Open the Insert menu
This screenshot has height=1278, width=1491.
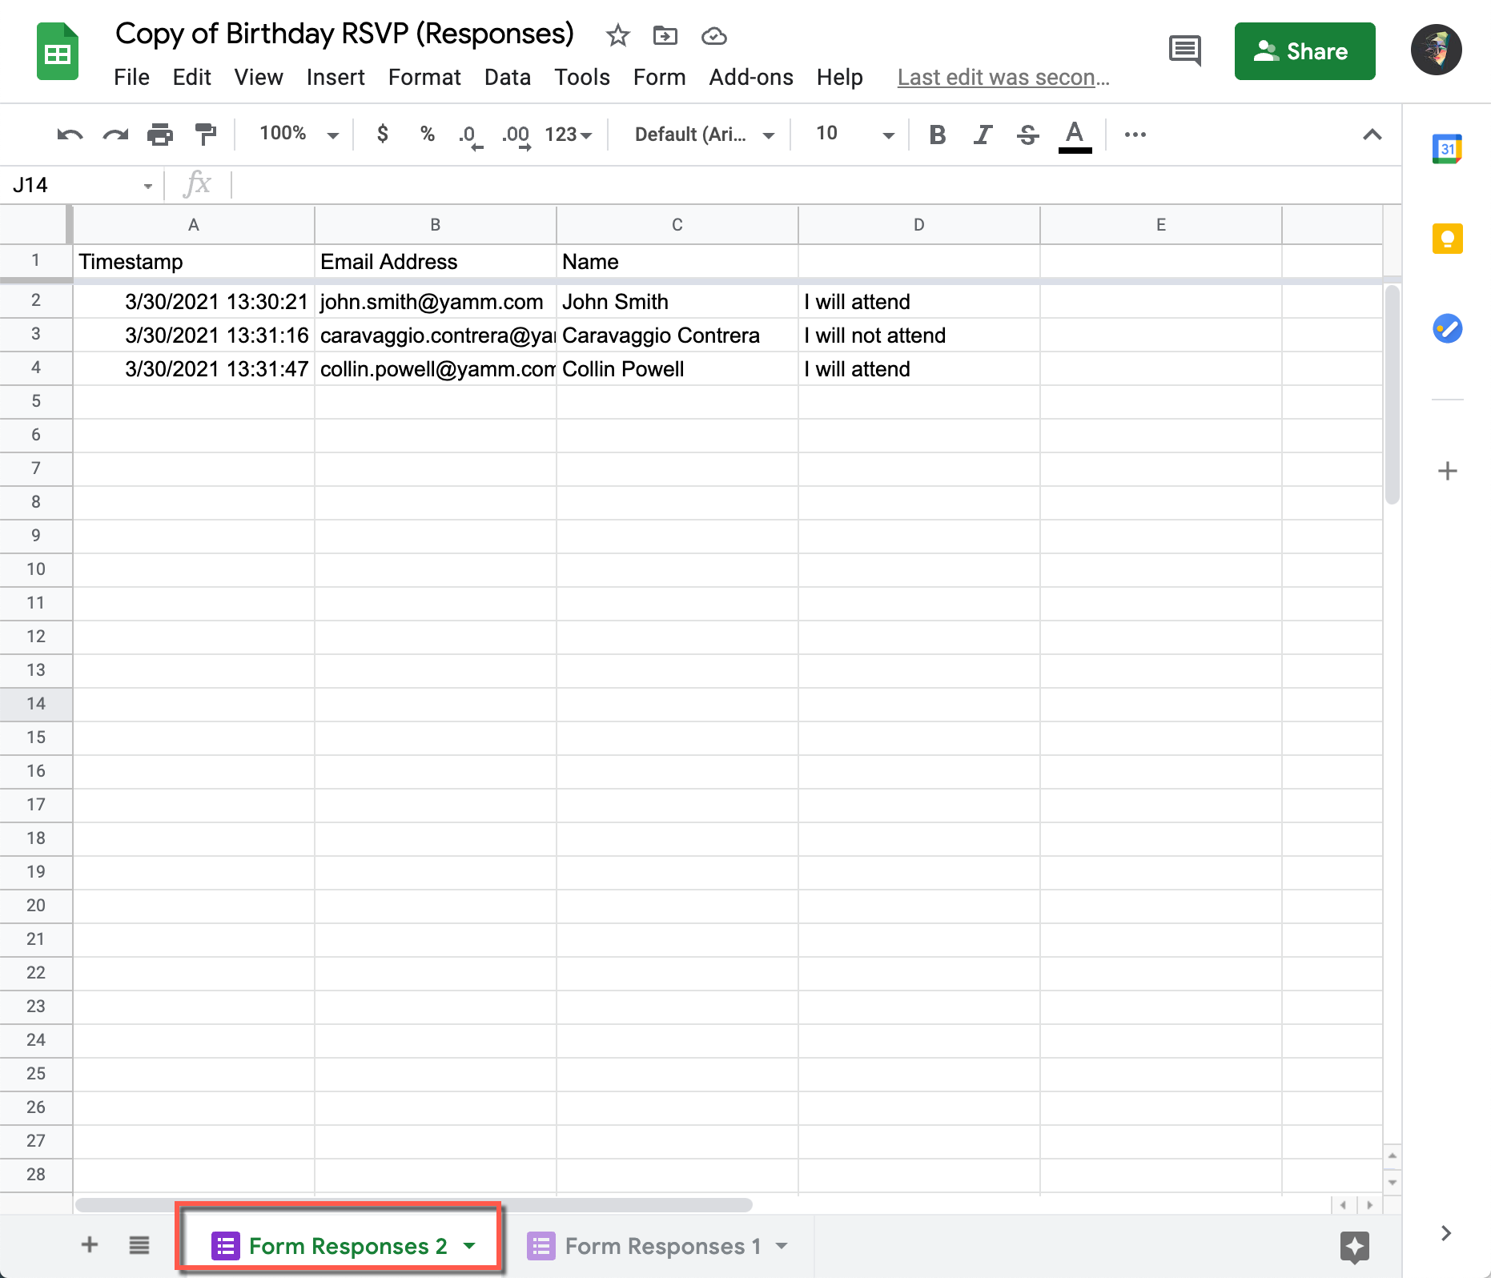click(336, 78)
